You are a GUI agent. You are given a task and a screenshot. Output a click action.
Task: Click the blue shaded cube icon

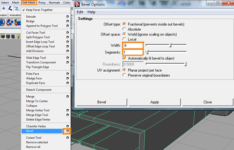(3, 36)
